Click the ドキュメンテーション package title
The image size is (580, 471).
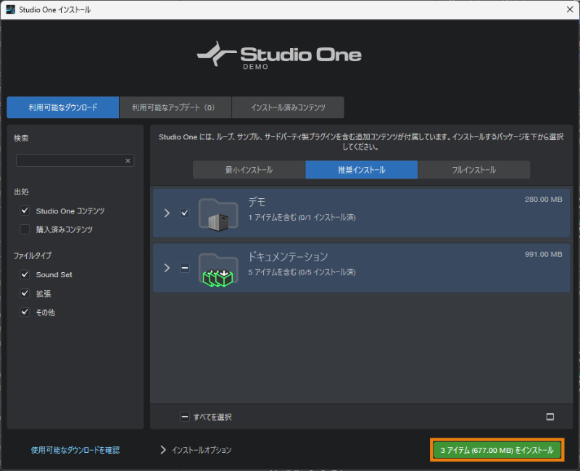coord(288,257)
